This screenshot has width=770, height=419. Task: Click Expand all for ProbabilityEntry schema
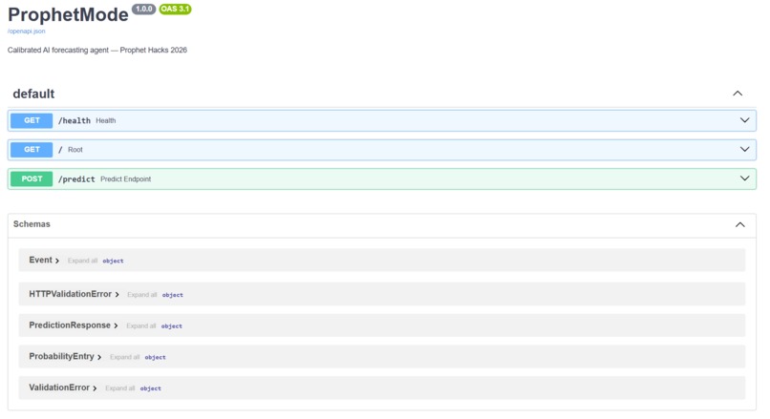click(x=125, y=357)
